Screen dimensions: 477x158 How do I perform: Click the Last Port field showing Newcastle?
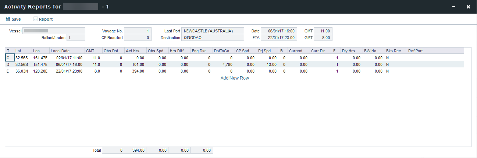tap(213, 31)
